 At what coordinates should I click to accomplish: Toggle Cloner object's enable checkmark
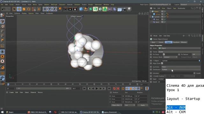coord(165,11)
